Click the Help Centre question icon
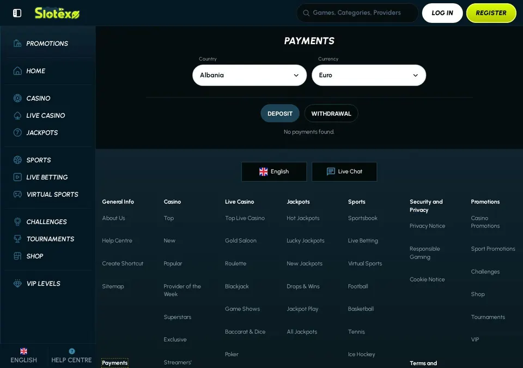 point(72,351)
